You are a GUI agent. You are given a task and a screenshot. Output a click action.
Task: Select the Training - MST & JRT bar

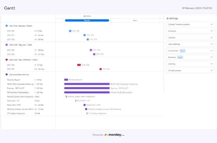87,88
